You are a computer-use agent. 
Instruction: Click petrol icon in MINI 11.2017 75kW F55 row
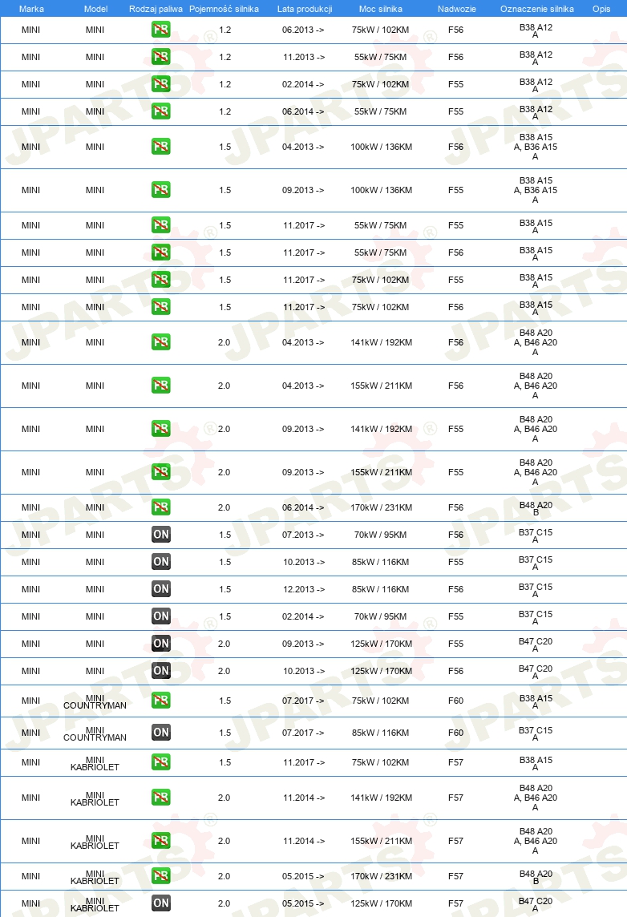pos(161,280)
